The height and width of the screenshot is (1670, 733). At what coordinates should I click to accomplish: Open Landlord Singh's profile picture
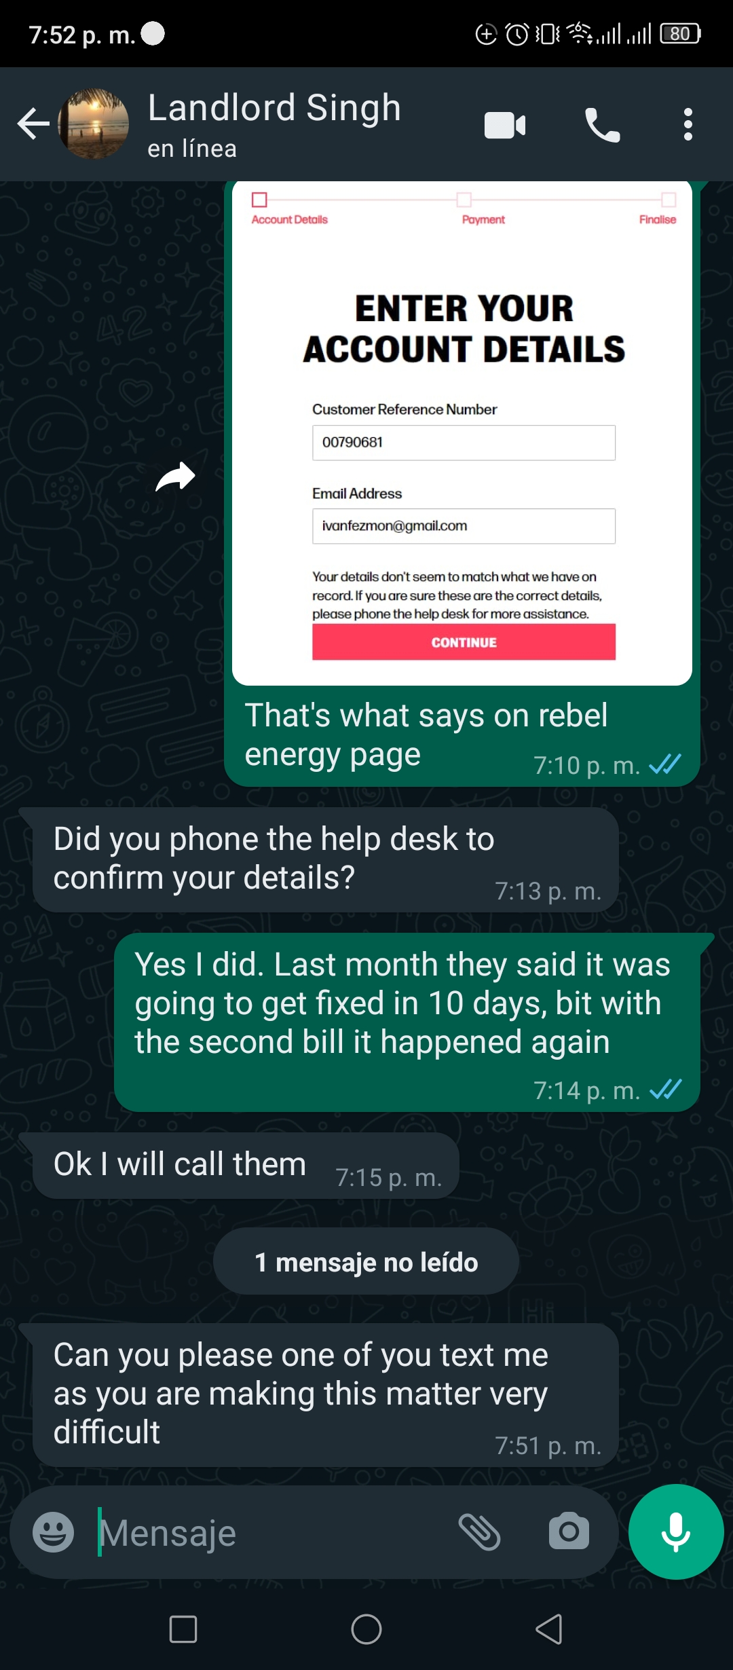click(x=94, y=124)
